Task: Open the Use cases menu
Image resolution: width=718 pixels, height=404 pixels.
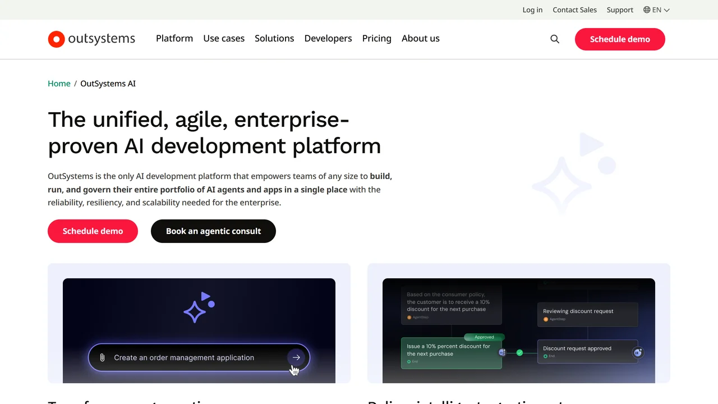Action: [224, 39]
